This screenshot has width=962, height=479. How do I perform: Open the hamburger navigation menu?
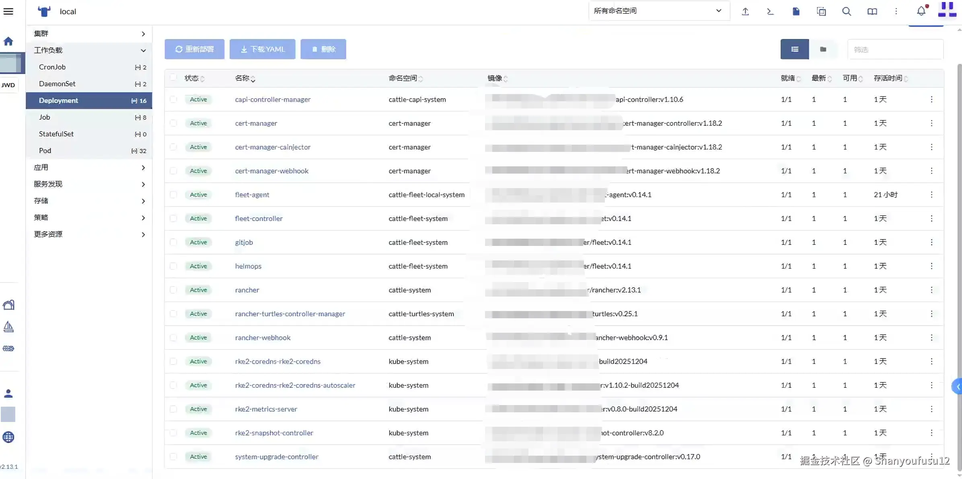pyautogui.click(x=8, y=11)
